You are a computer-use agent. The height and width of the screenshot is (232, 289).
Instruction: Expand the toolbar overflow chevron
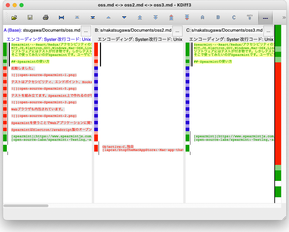284,17
